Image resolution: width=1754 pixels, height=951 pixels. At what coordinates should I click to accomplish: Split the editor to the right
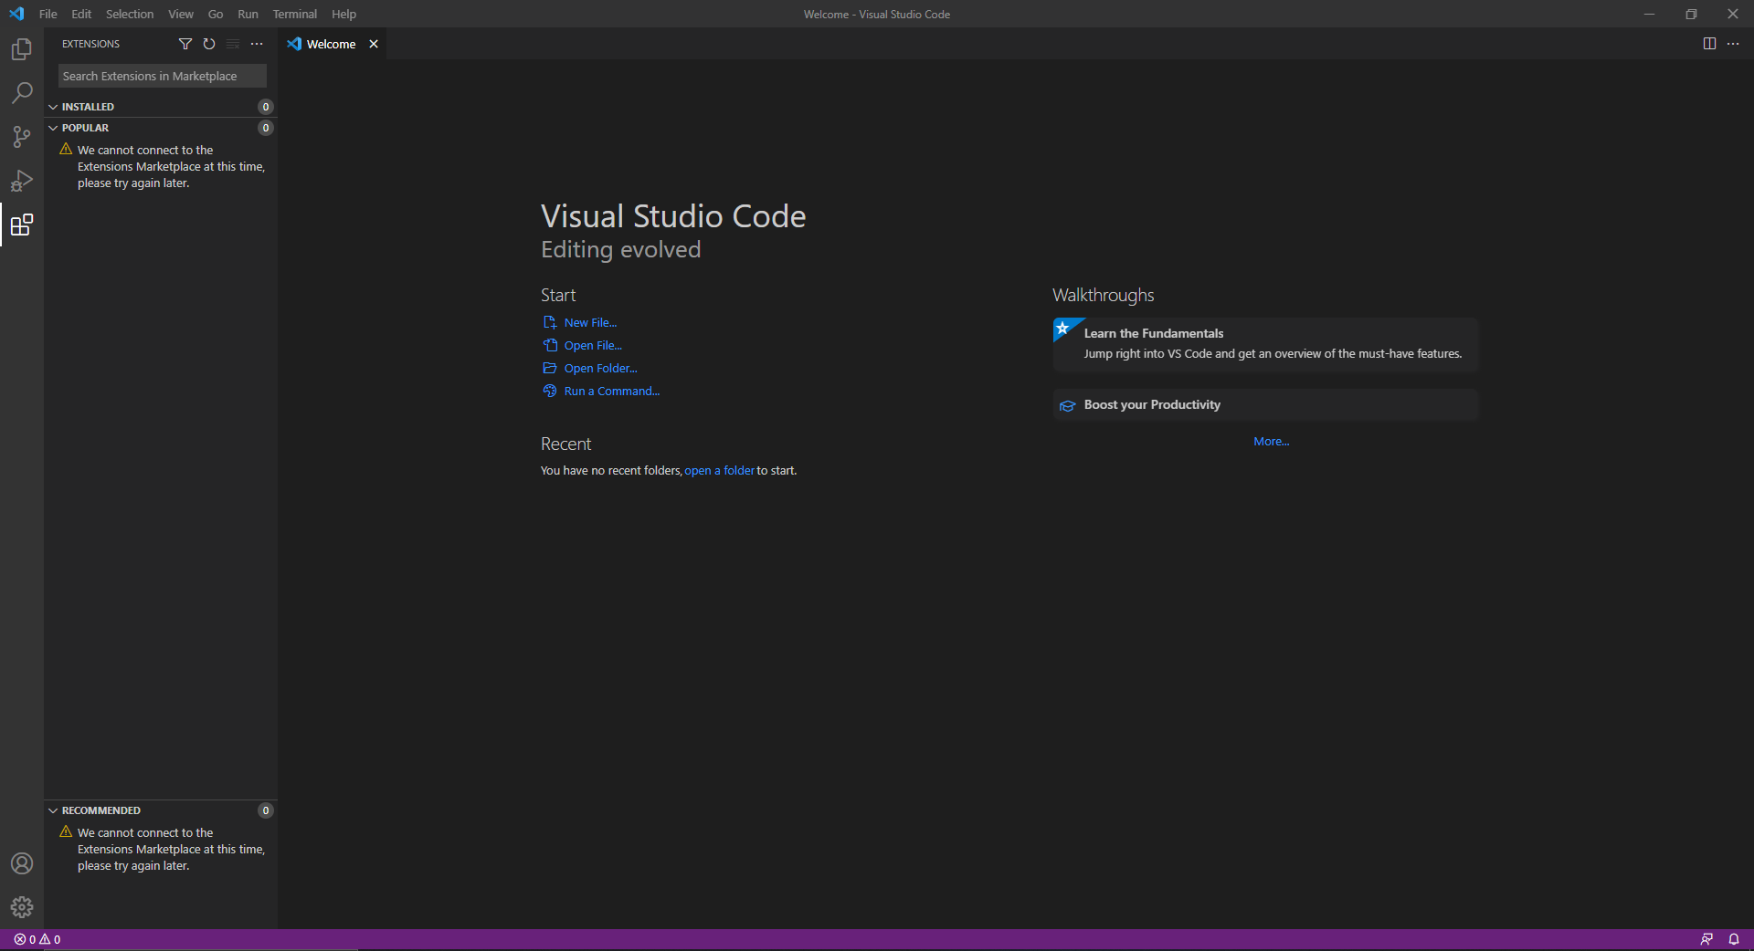coord(1709,44)
